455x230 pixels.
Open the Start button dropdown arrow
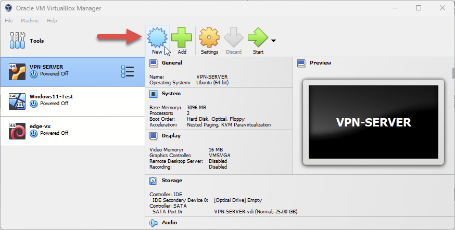click(273, 41)
